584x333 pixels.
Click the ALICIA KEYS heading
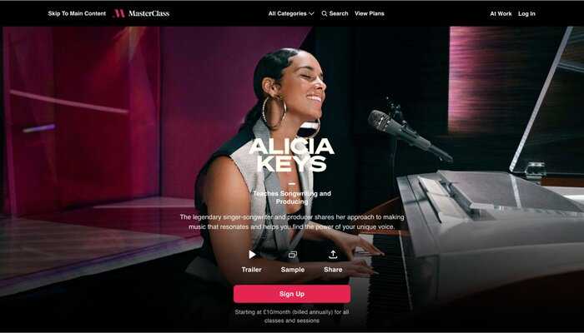292,155
